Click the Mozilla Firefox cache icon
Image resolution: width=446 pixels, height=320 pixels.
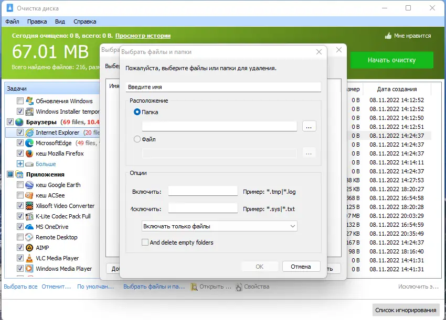pos(29,153)
